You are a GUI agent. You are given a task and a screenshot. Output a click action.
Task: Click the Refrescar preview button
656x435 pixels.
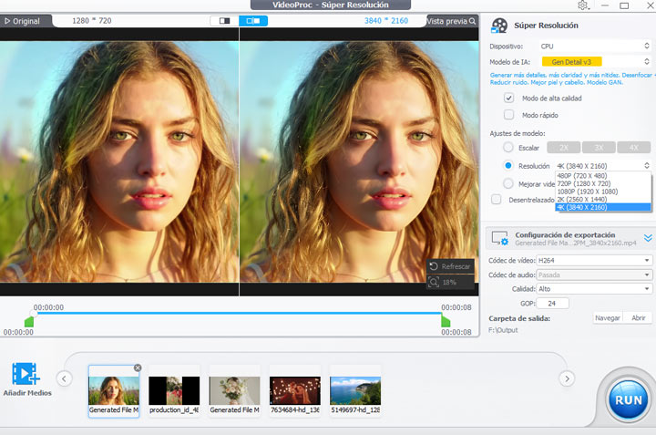tap(450, 266)
